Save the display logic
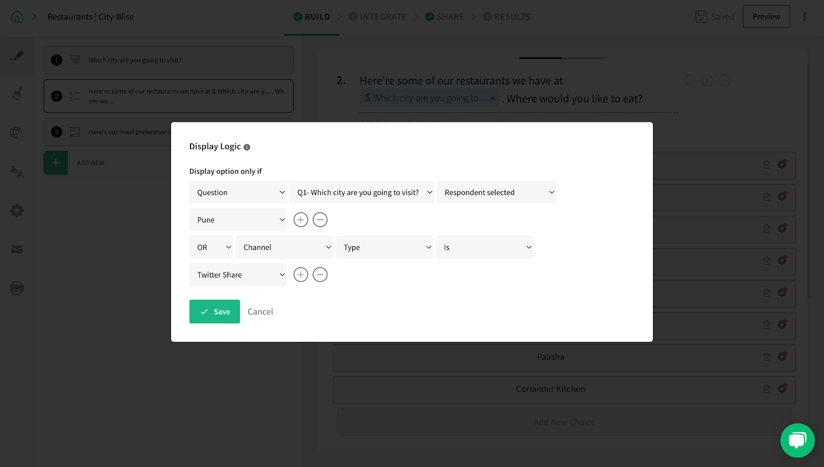This screenshot has height=467, width=824. click(215, 312)
